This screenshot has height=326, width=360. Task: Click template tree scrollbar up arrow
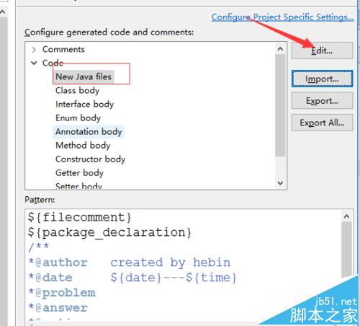(280, 49)
